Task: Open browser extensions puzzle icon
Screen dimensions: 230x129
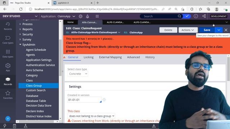Action: [192, 9]
